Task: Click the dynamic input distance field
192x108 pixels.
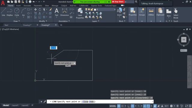Action: 53,48
